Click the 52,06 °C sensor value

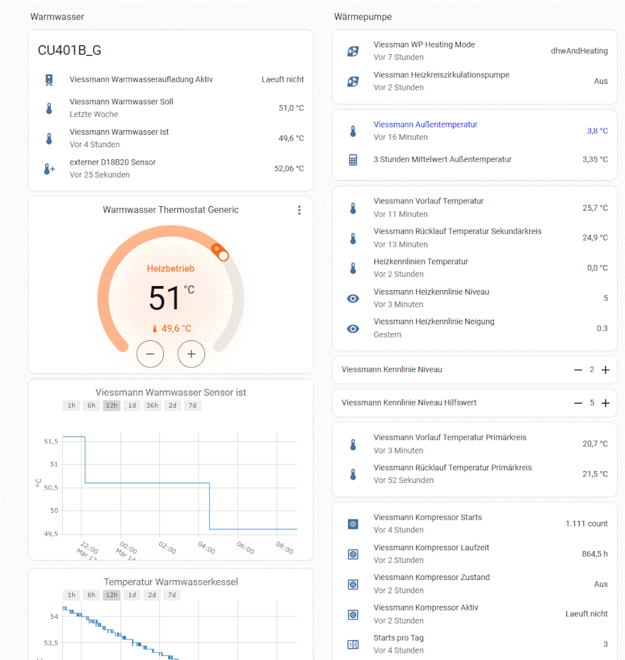(x=289, y=168)
